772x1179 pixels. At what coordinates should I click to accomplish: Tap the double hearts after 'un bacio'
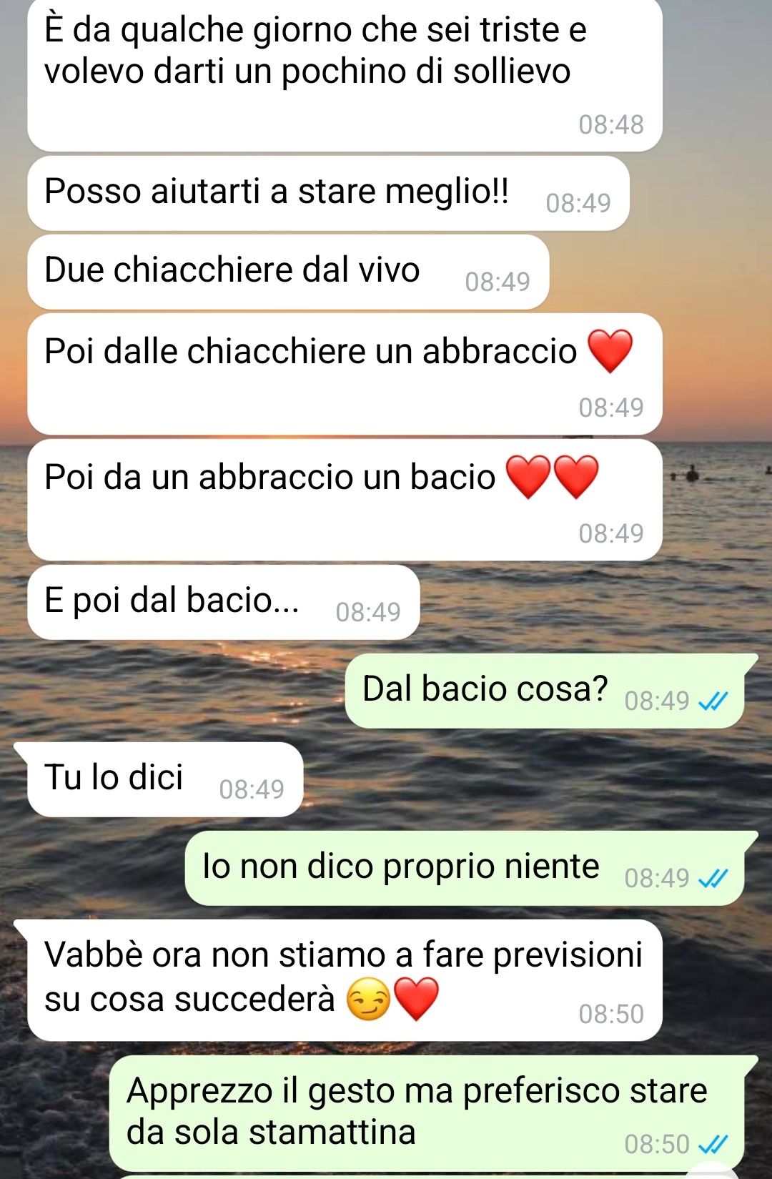click(x=552, y=477)
